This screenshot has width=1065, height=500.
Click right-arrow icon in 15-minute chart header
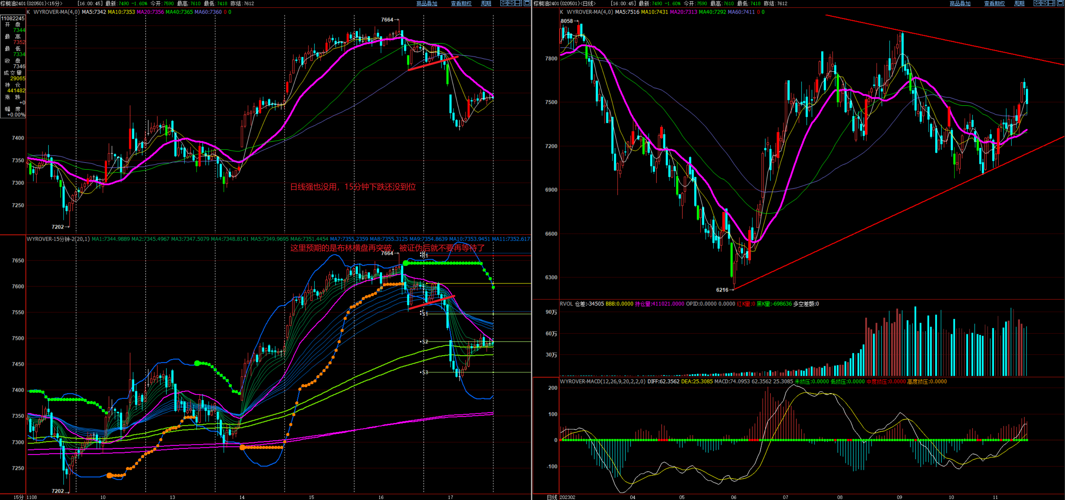click(511, 3)
